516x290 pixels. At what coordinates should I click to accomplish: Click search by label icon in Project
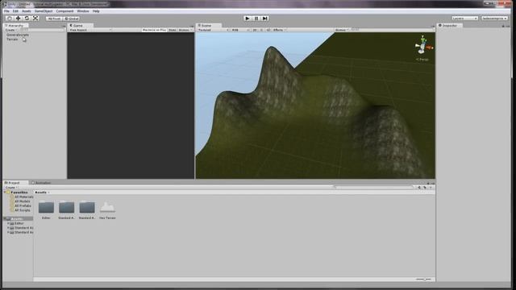(425, 188)
